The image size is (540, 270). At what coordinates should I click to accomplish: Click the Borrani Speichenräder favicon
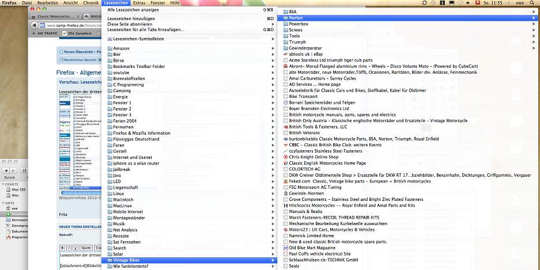(286, 102)
